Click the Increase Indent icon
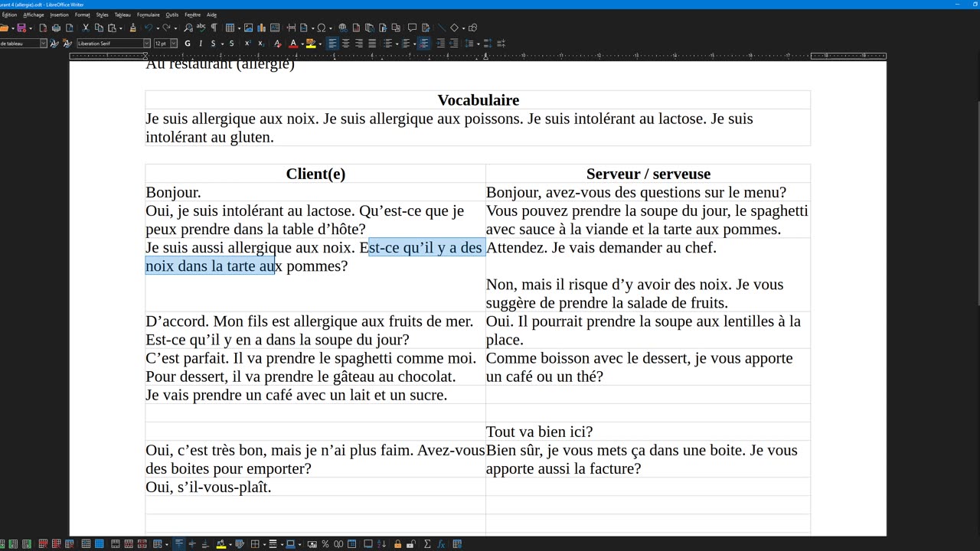 (440, 44)
